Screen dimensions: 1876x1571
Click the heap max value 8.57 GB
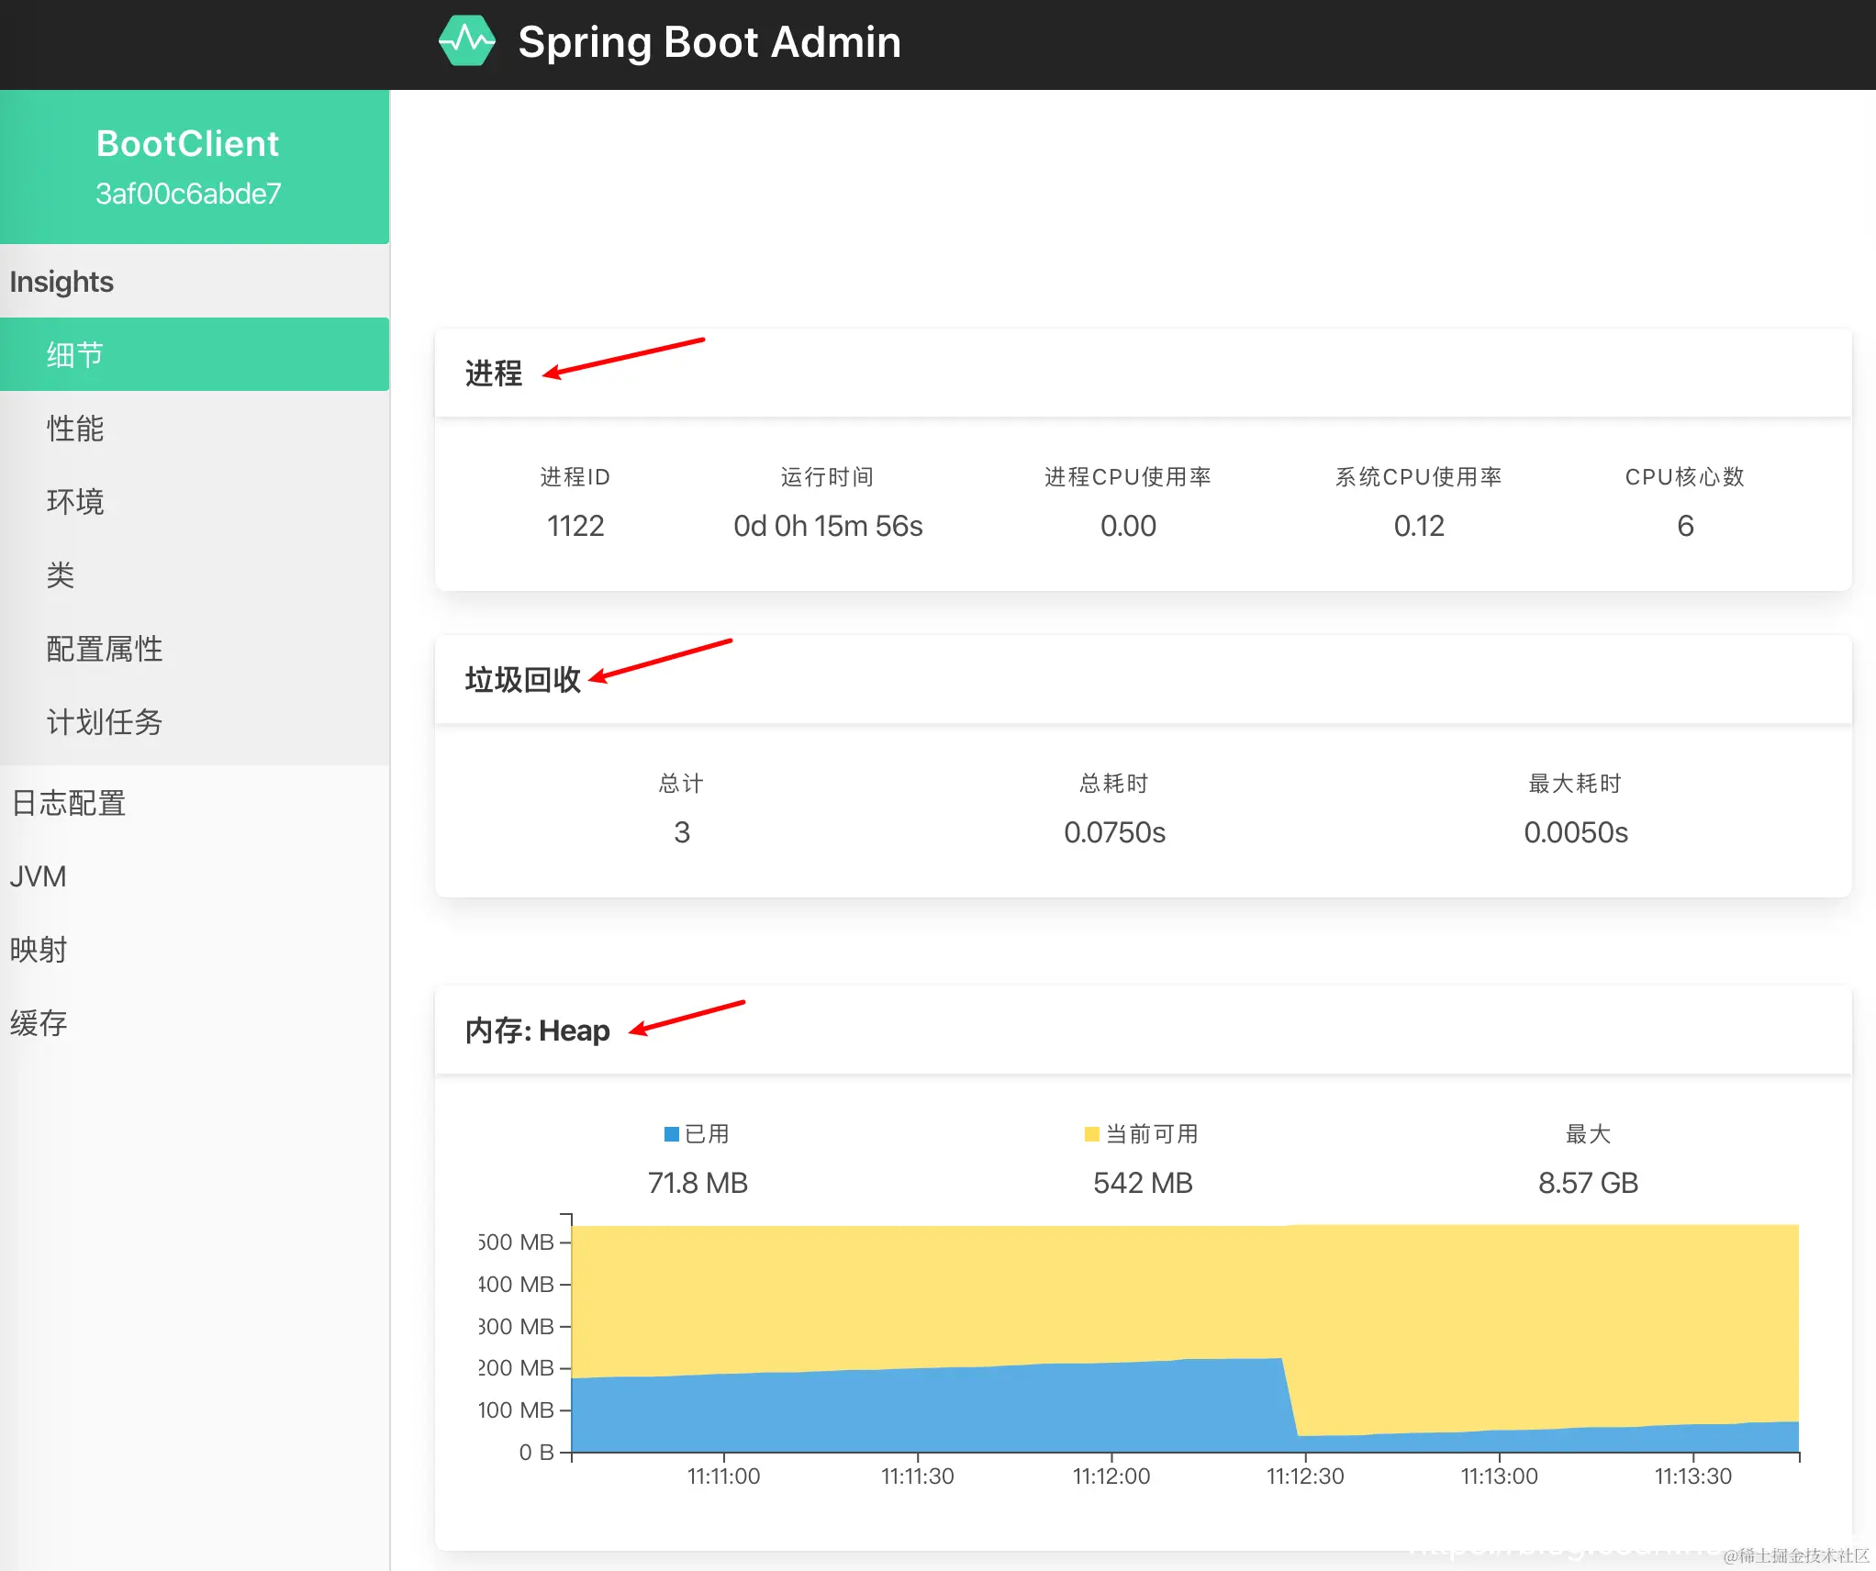[1588, 1183]
